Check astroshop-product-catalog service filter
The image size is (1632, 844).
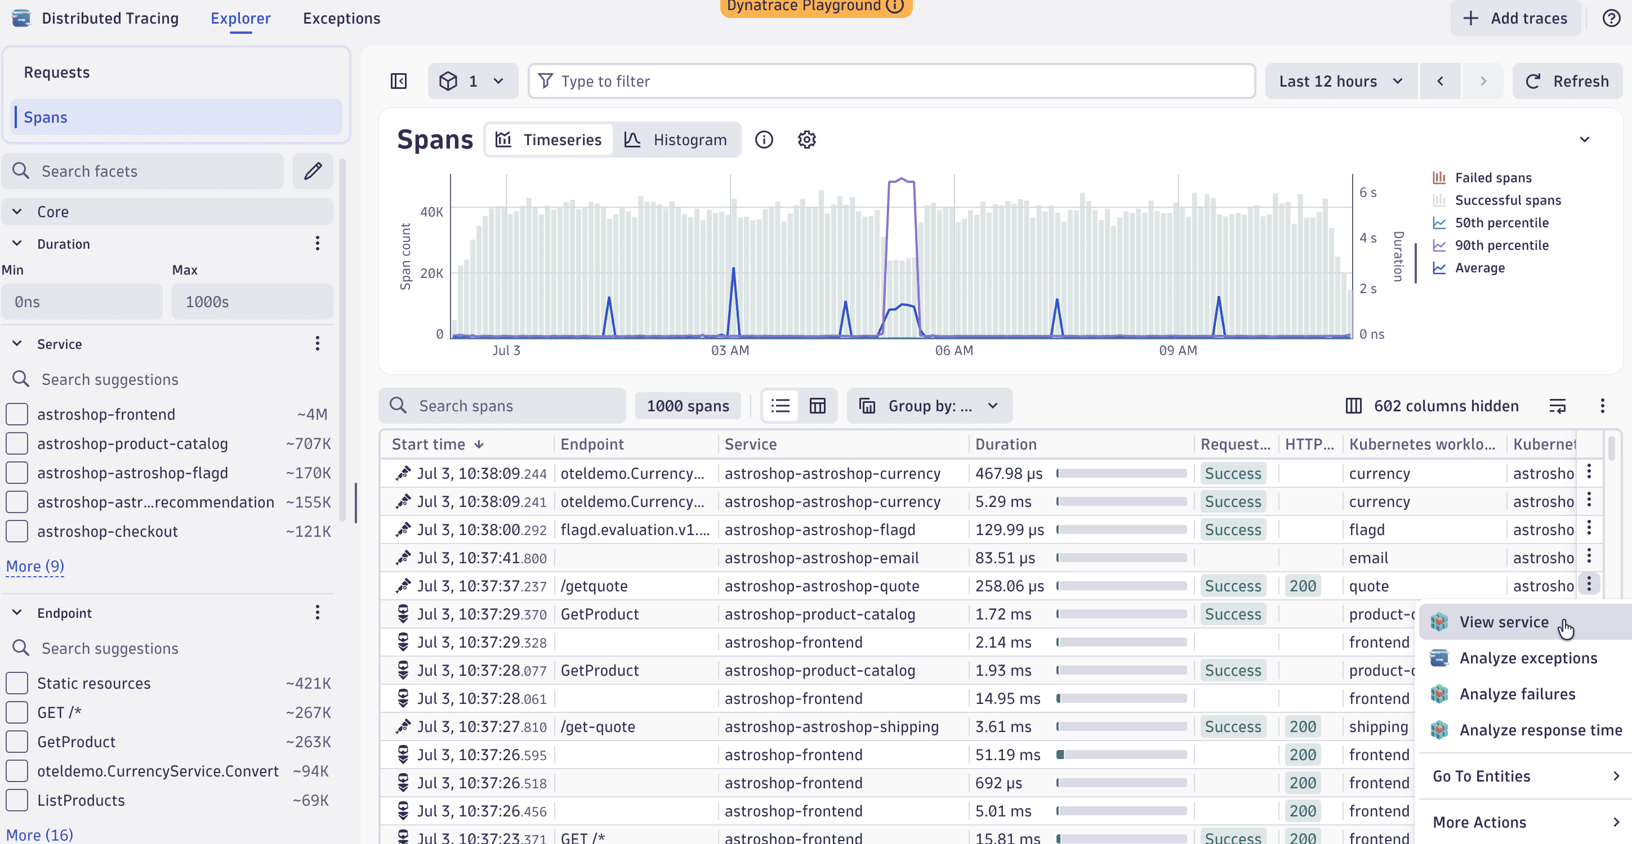pyautogui.click(x=17, y=443)
